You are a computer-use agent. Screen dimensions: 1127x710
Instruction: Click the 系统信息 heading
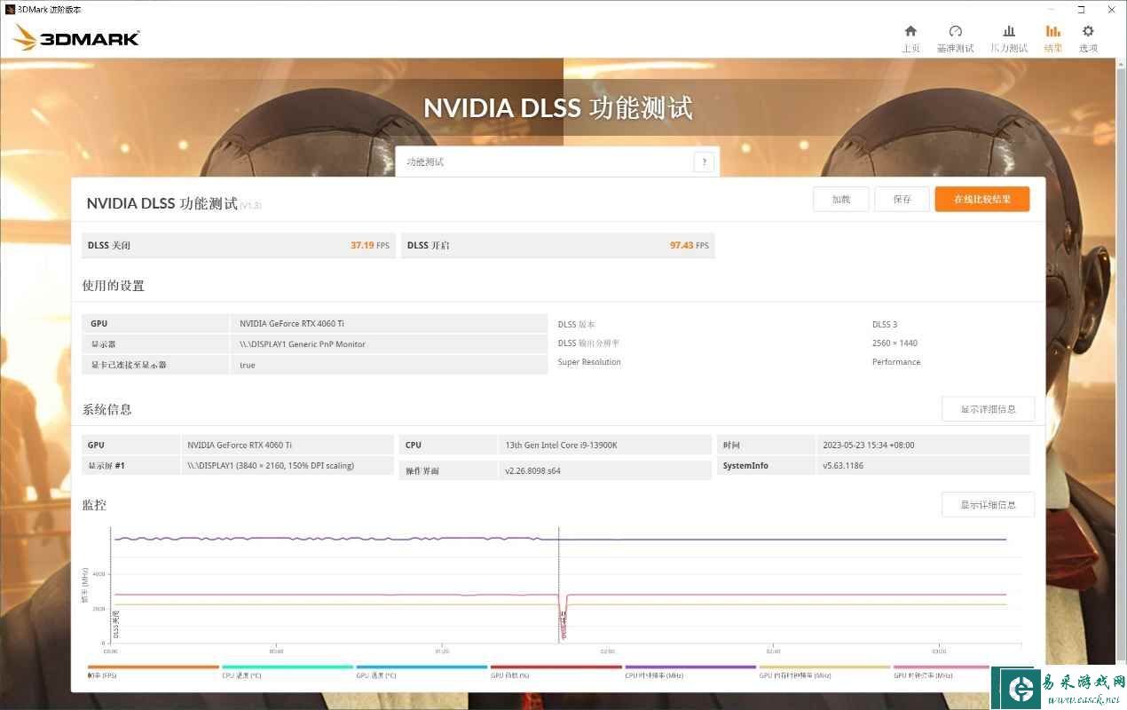(107, 409)
